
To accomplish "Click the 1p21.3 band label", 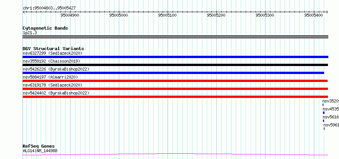I will (x=30, y=33).
